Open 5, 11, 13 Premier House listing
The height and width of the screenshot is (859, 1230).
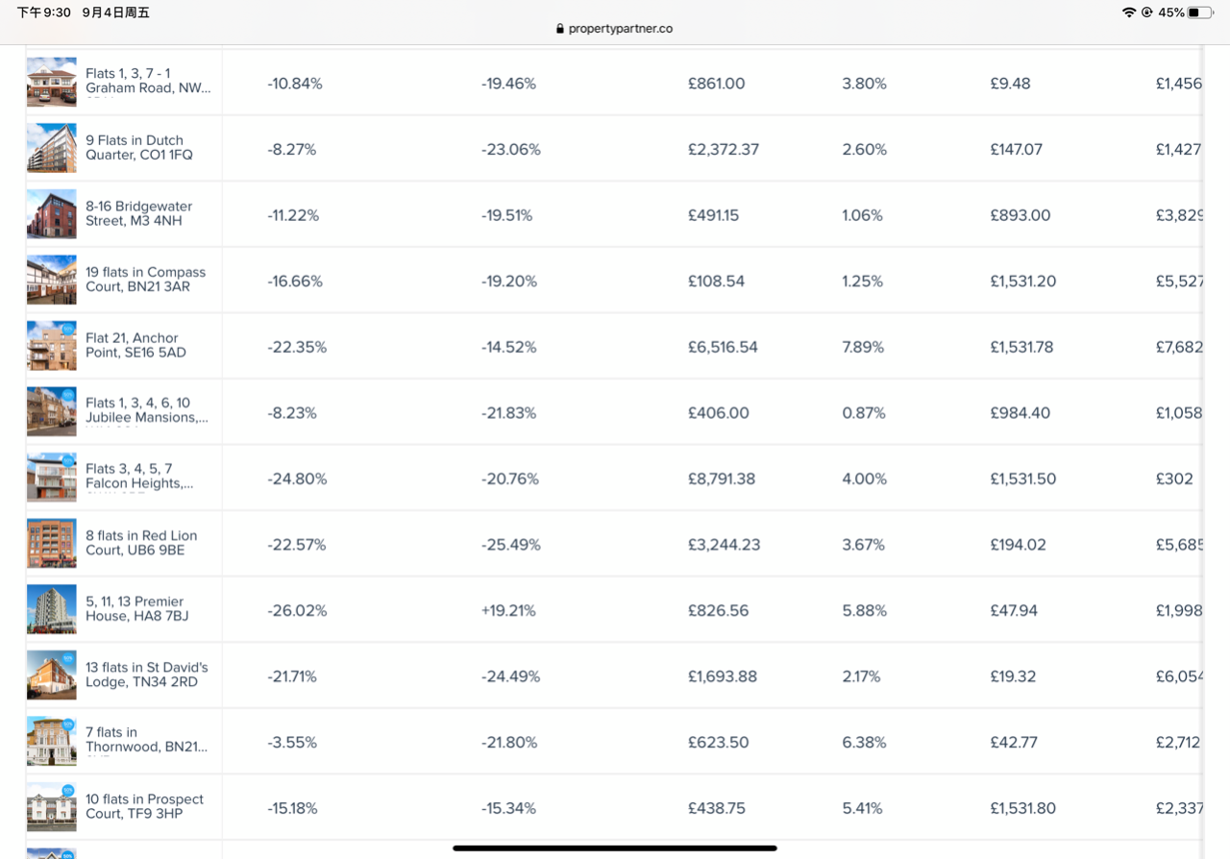coord(137,608)
